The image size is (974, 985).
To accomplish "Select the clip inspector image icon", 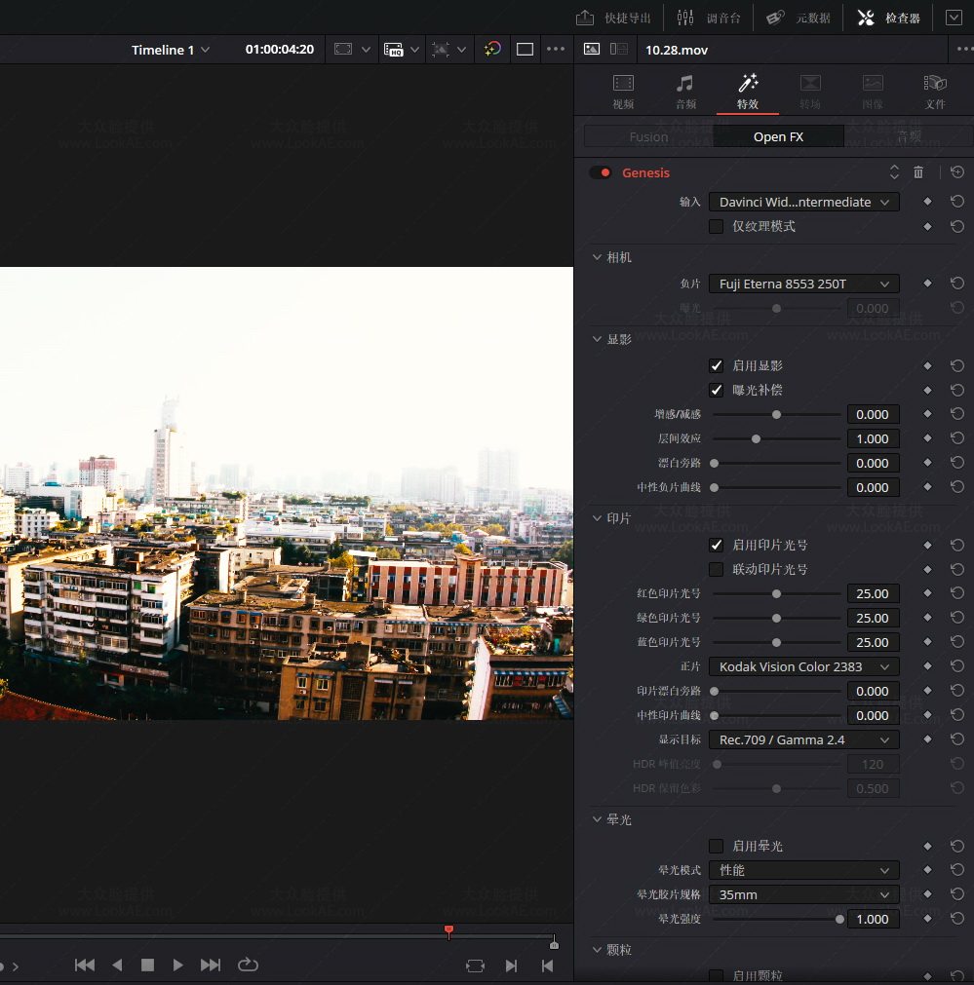I will point(592,49).
